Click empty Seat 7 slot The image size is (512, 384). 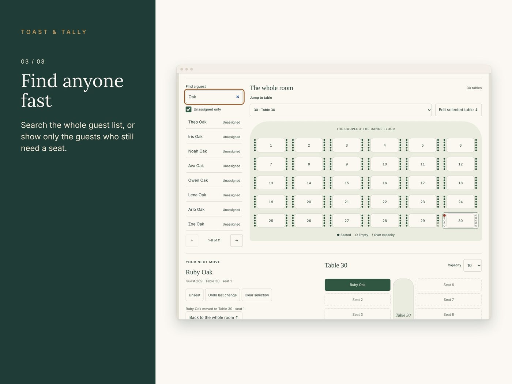[x=449, y=300]
